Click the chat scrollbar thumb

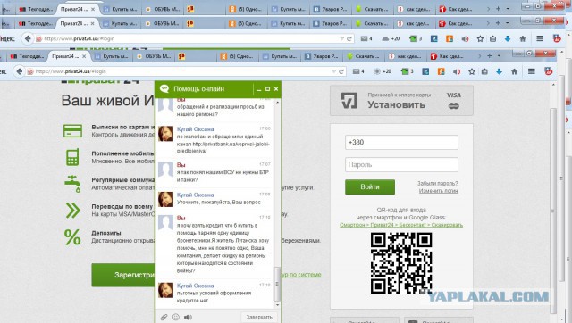click(x=277, y=284)
